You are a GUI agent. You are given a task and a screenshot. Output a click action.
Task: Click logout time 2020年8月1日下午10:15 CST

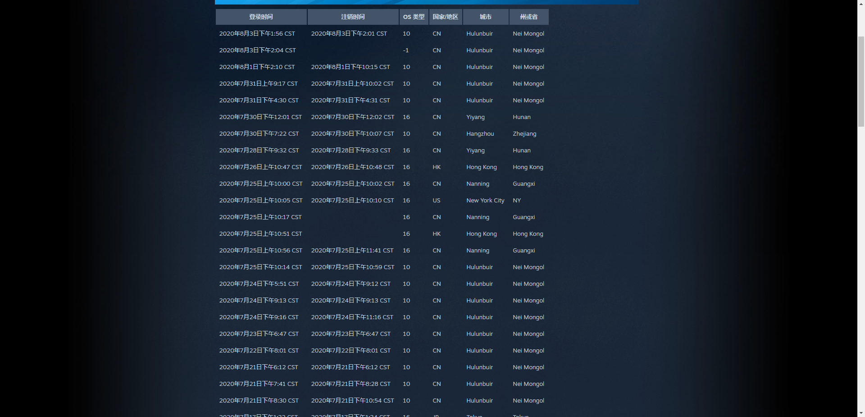coord(351,67)
